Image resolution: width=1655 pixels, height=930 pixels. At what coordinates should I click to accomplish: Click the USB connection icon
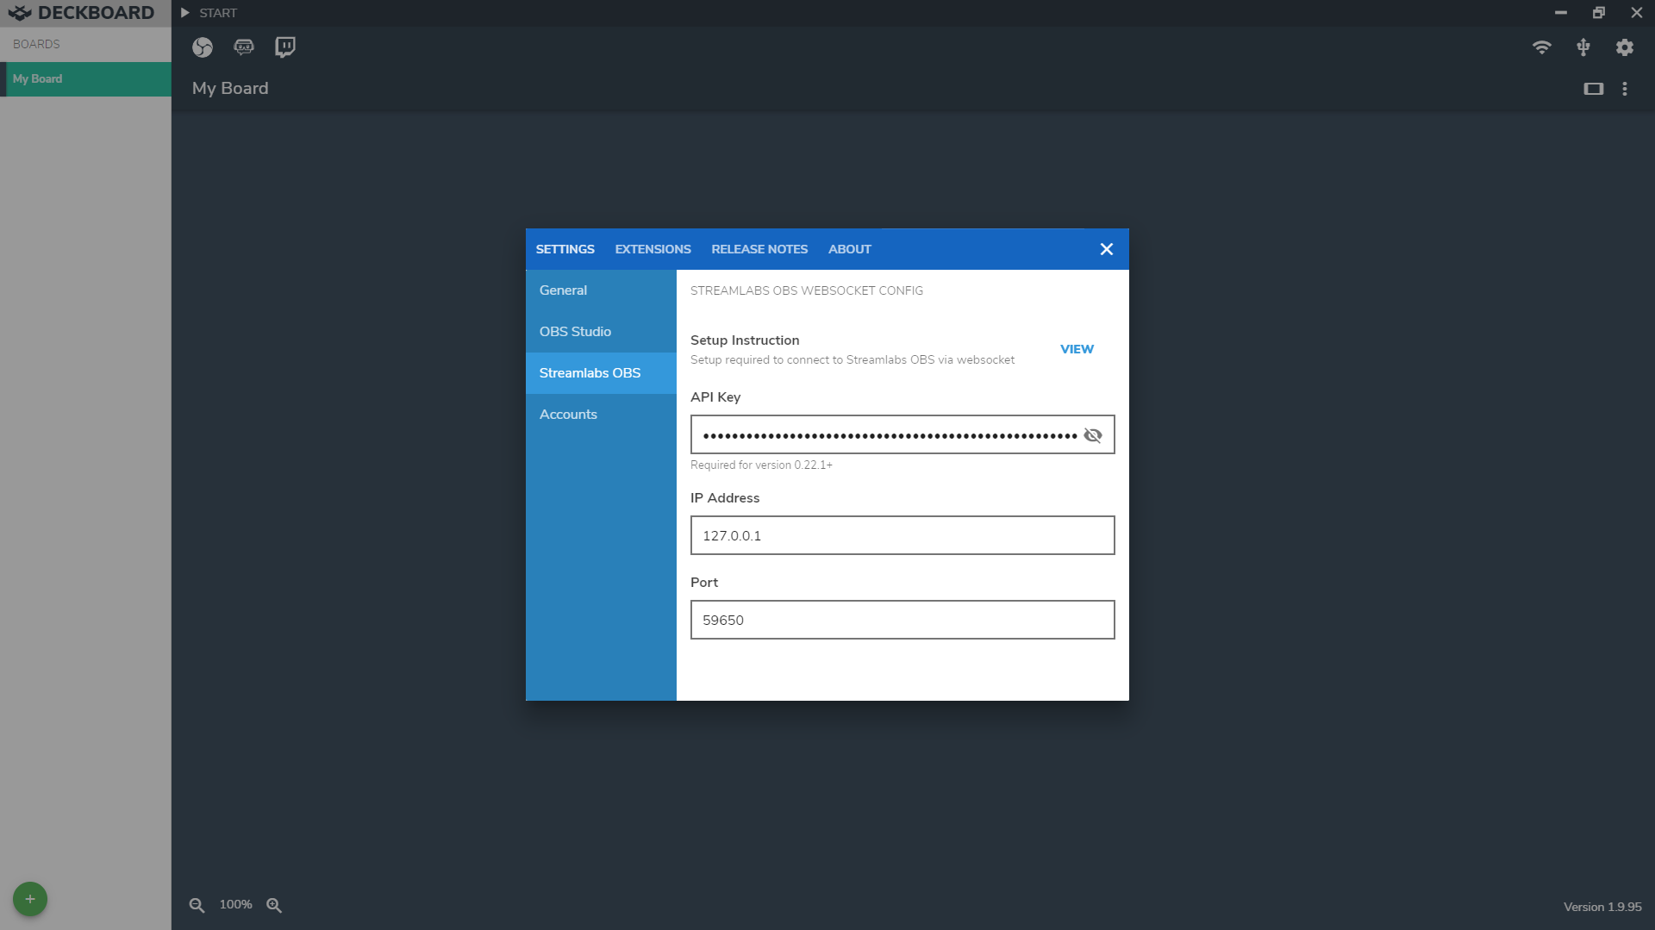(1583, 47)
